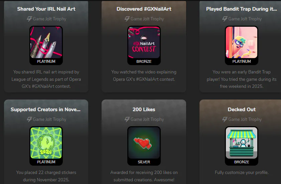Click Game Jolt bolt icon under Supported Creators
The height and width of the screenshot is (184, 281).
click(x=29, y=119)
